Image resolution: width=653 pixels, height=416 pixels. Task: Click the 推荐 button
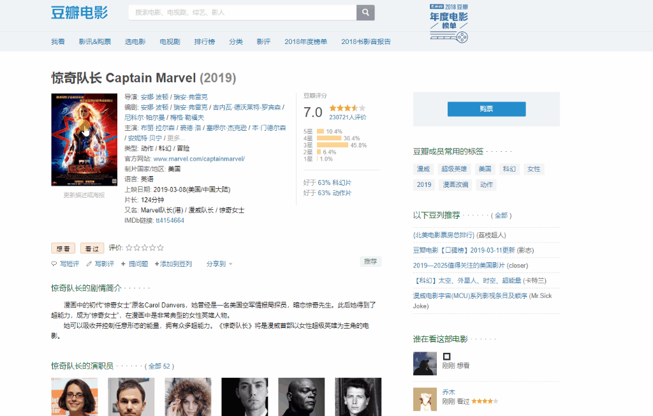coord(371,262)
